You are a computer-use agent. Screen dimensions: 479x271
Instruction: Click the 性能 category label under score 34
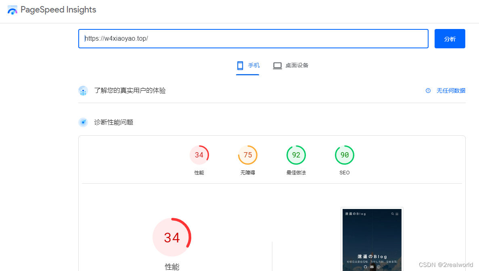(172, 266)
